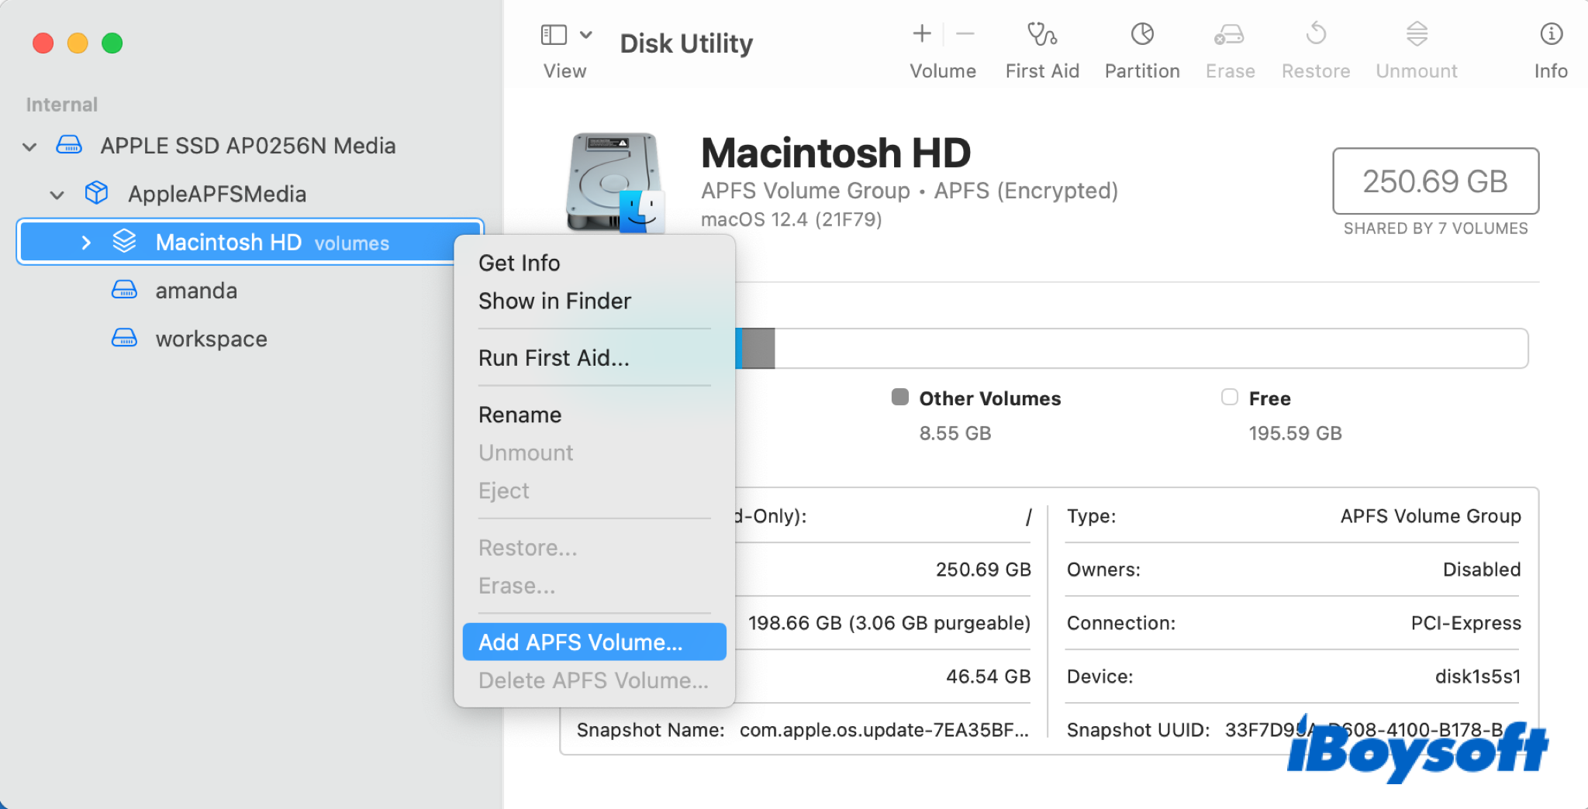
Task: Click the First Aid stethoscope icon
Action: click(1041, 35)
